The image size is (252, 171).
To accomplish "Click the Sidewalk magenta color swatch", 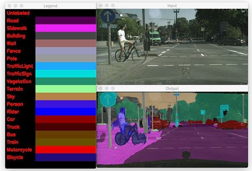I will pos(66,28).
